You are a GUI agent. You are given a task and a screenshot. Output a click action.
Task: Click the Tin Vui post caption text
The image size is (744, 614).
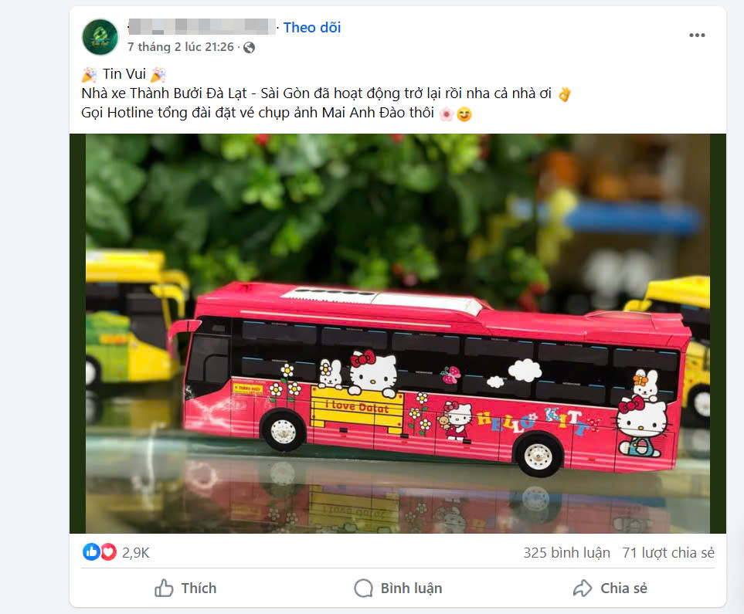(124, 74)
